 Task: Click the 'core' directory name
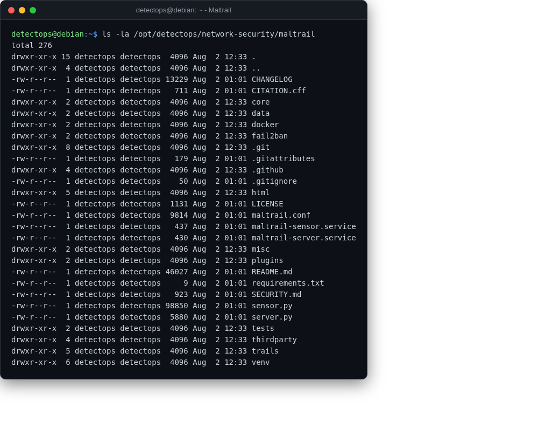(261, 102)
